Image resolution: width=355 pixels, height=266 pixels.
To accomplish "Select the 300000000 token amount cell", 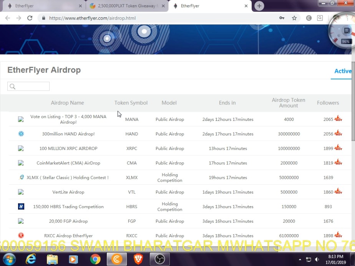I will (289, 134).
